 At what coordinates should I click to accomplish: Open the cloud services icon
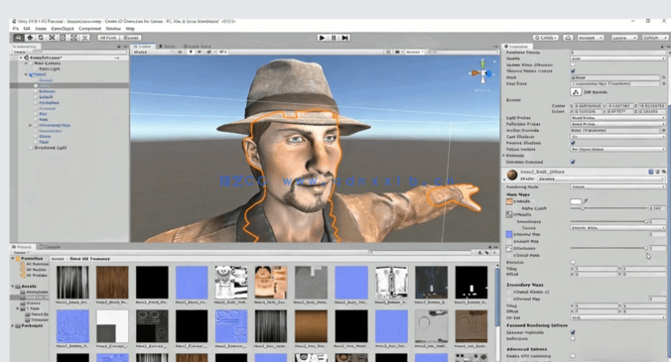[568, 38]
